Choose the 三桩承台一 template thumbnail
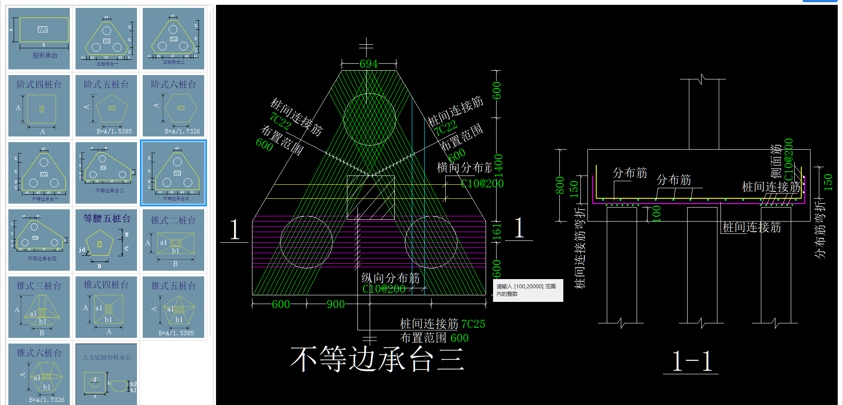The image size is (843, 405). (106, 38)
